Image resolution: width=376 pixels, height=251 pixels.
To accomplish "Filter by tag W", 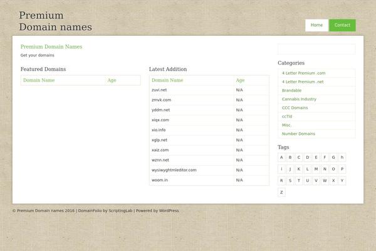I will click(x=325, y=180).
